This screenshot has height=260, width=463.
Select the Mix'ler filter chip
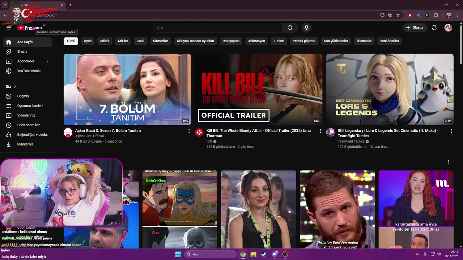click(123, 41)
